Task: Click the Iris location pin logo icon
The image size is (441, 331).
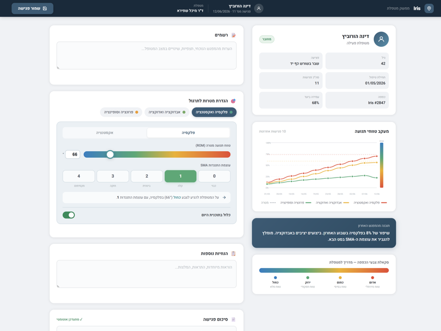Action: 429,8
